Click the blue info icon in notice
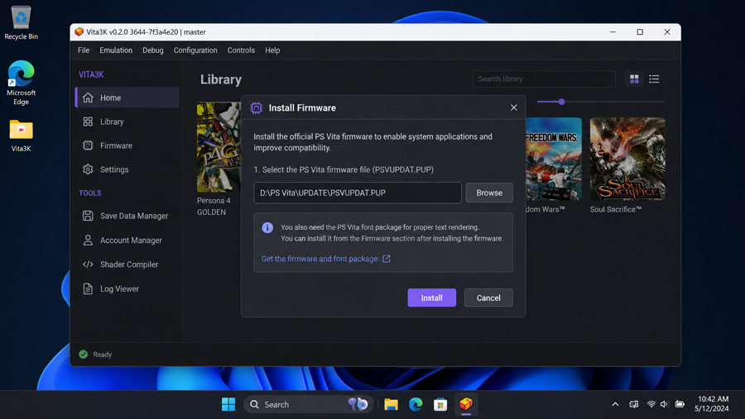The height and width of the screenshot is (419, 745). (x=267, y=228)
